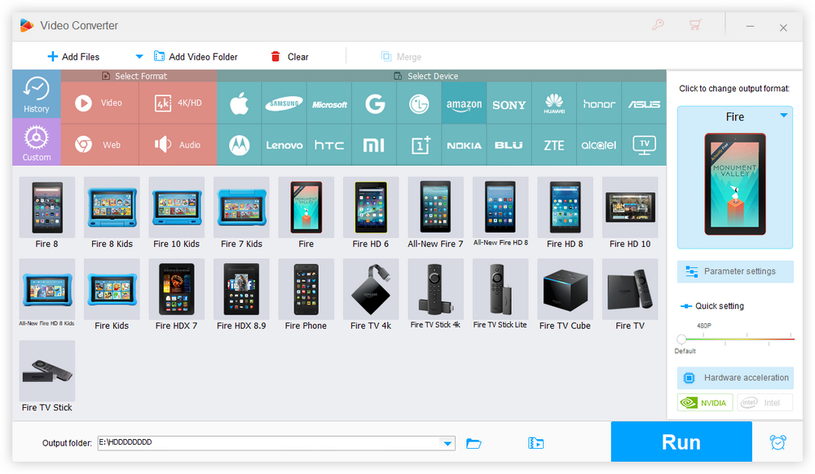This screenshot has height=474, width=815.
Task: Open the Fire output format dropdown
Action: coord(783,116)
